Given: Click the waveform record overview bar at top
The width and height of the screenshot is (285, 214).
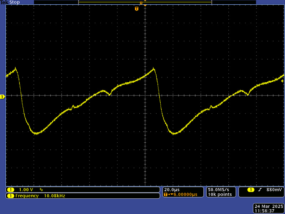Looking at the screenshot, I should pyautogui.click(x=145, y=2).
